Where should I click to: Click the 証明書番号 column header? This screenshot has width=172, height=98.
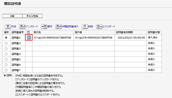(18, 32)
